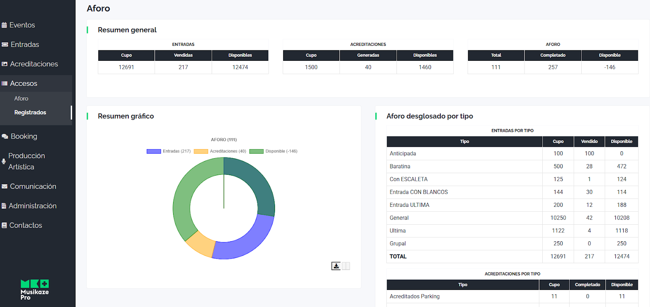Image resolution: width=650 pixels, height=307 pixels.
Task: Click the purple segment of the donut chart
Action: coord(247,243)
